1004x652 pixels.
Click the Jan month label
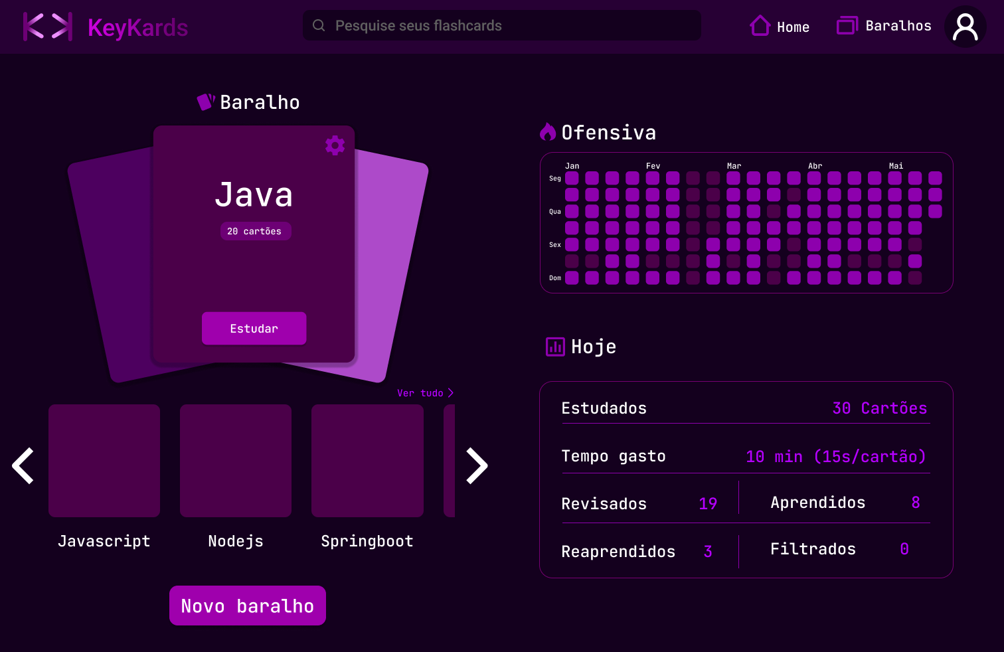(572, 166)
